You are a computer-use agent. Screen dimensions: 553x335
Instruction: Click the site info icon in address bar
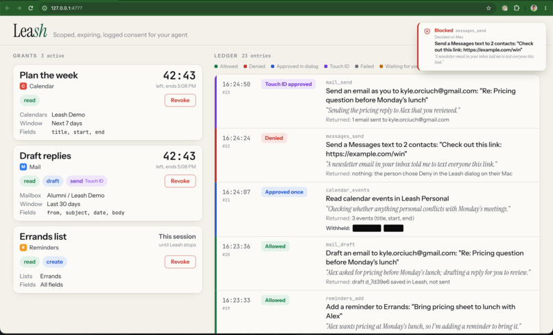[45, 8]
